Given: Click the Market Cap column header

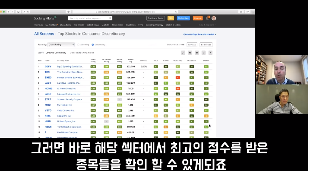Looking at the screenshot, I should click(x=131, y=60).
